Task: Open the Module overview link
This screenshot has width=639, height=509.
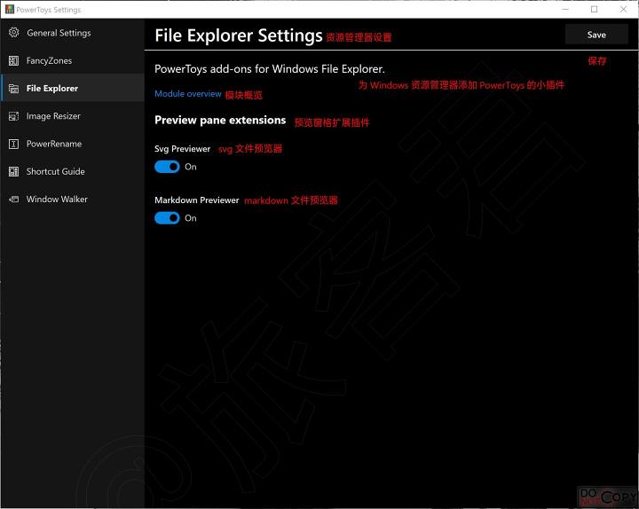Action: click(x=188, y=94)
